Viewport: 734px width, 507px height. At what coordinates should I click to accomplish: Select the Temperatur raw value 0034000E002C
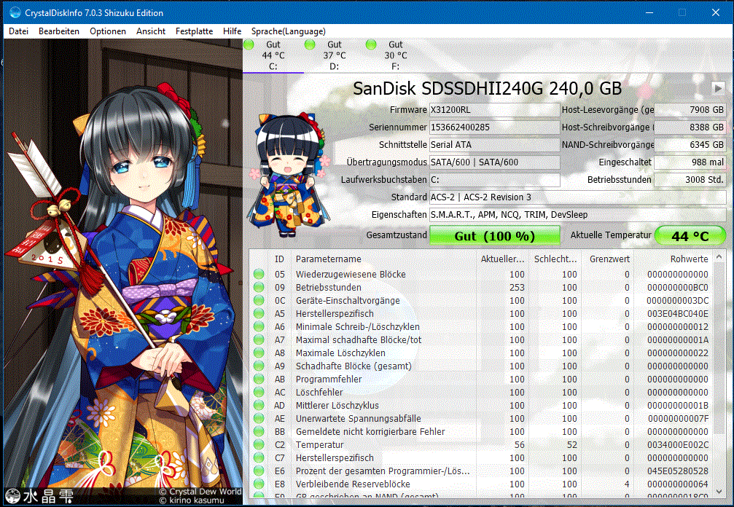coord(678,445)
